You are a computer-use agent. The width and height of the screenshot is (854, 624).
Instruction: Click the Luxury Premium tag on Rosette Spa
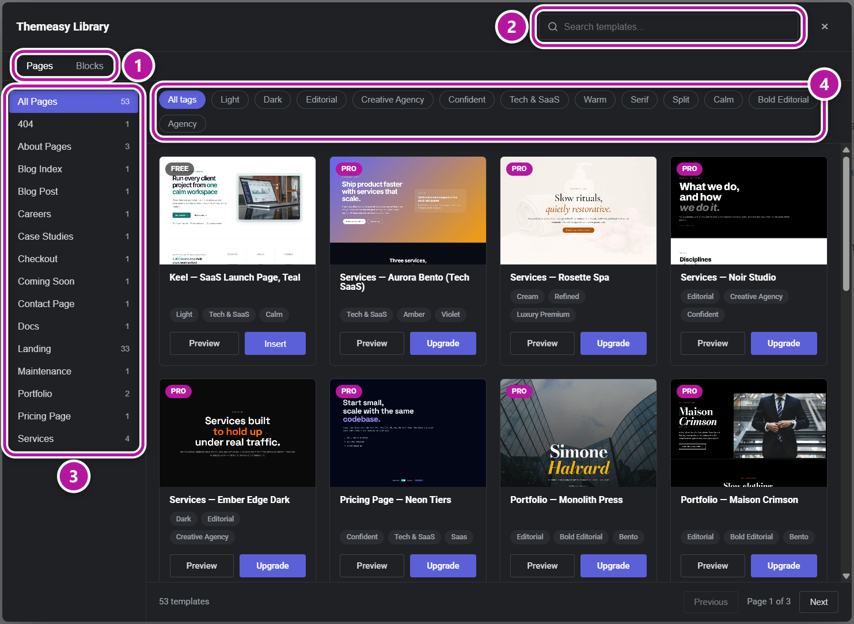click(543, 315)
